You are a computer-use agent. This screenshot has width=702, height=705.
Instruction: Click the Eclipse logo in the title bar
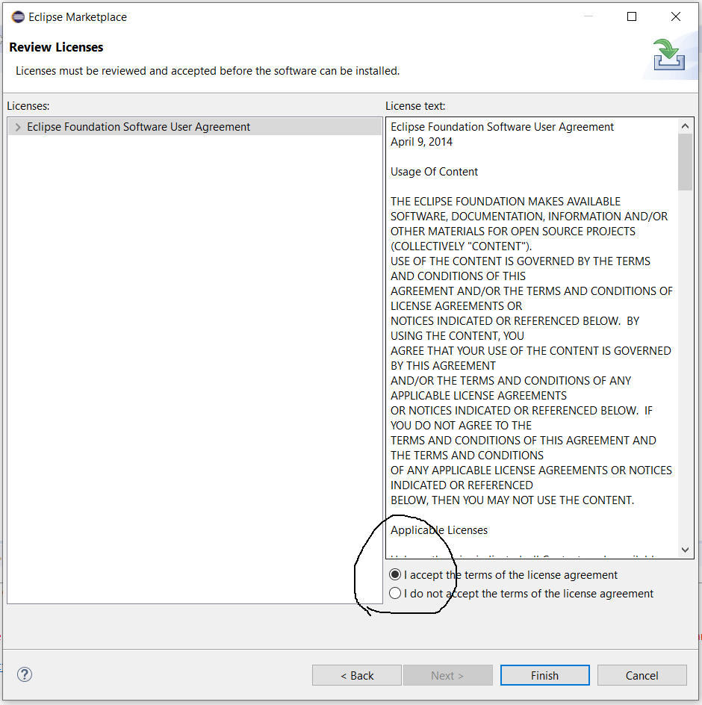pos(18,17)
